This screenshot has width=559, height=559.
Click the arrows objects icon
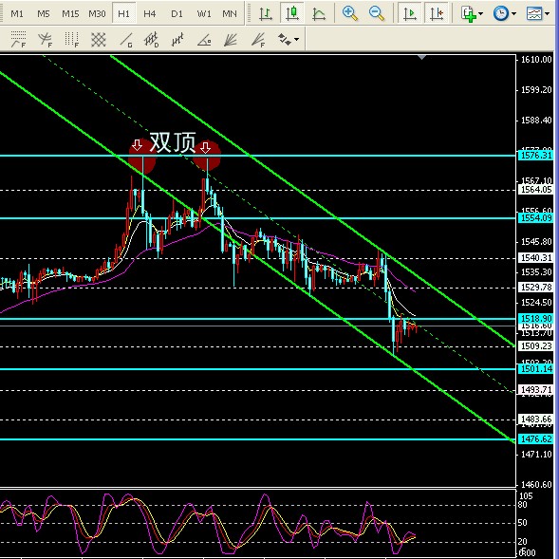285,39
